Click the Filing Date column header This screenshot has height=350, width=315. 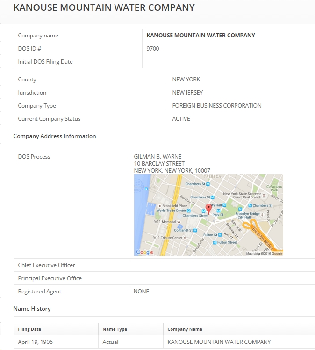click(29, 329)
